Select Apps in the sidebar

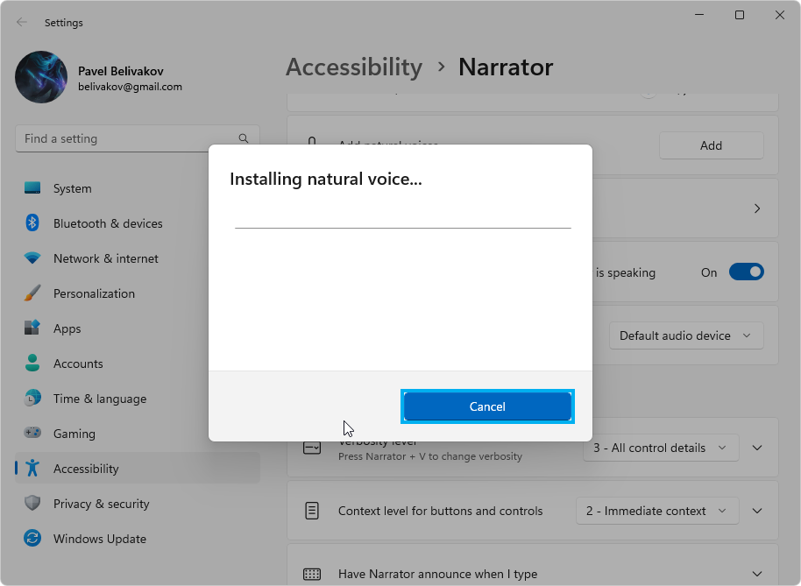pyautogui.click(x=138, y=328)
